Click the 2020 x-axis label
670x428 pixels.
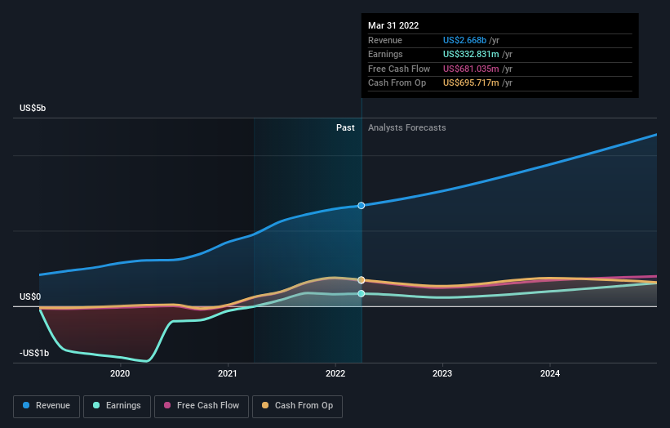(x=120, y=374)
